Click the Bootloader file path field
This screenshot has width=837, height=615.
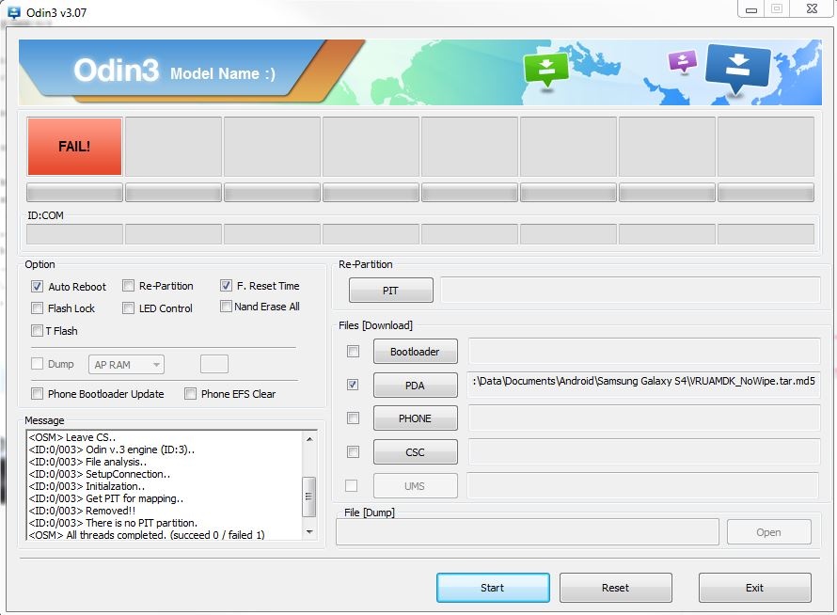[644, 351]
